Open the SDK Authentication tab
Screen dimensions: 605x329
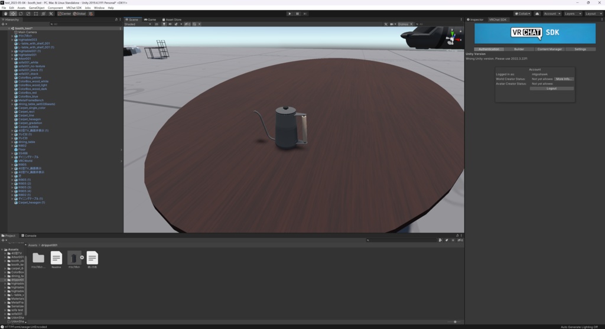[x=489, y=50]
